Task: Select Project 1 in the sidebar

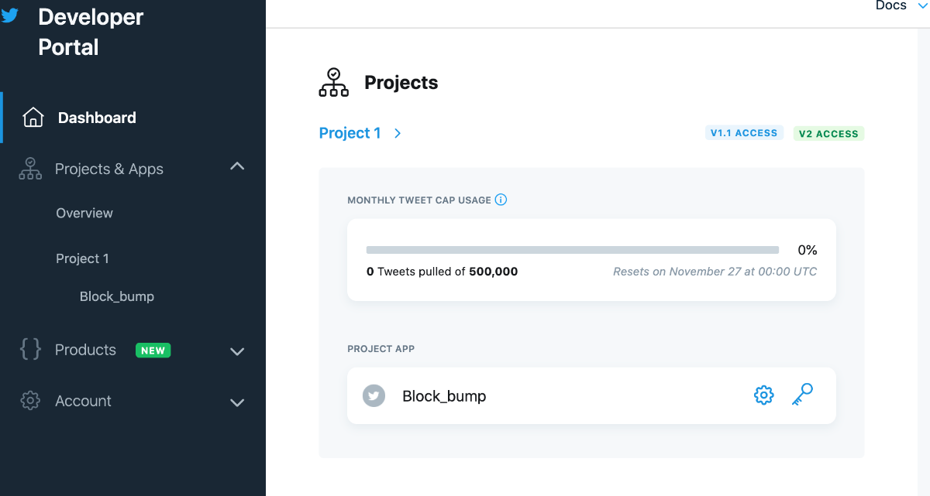Action: pos(82,258)
